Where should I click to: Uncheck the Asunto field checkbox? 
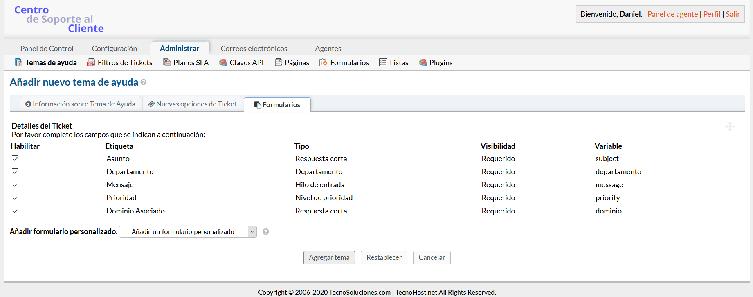[x=15, y=159]
